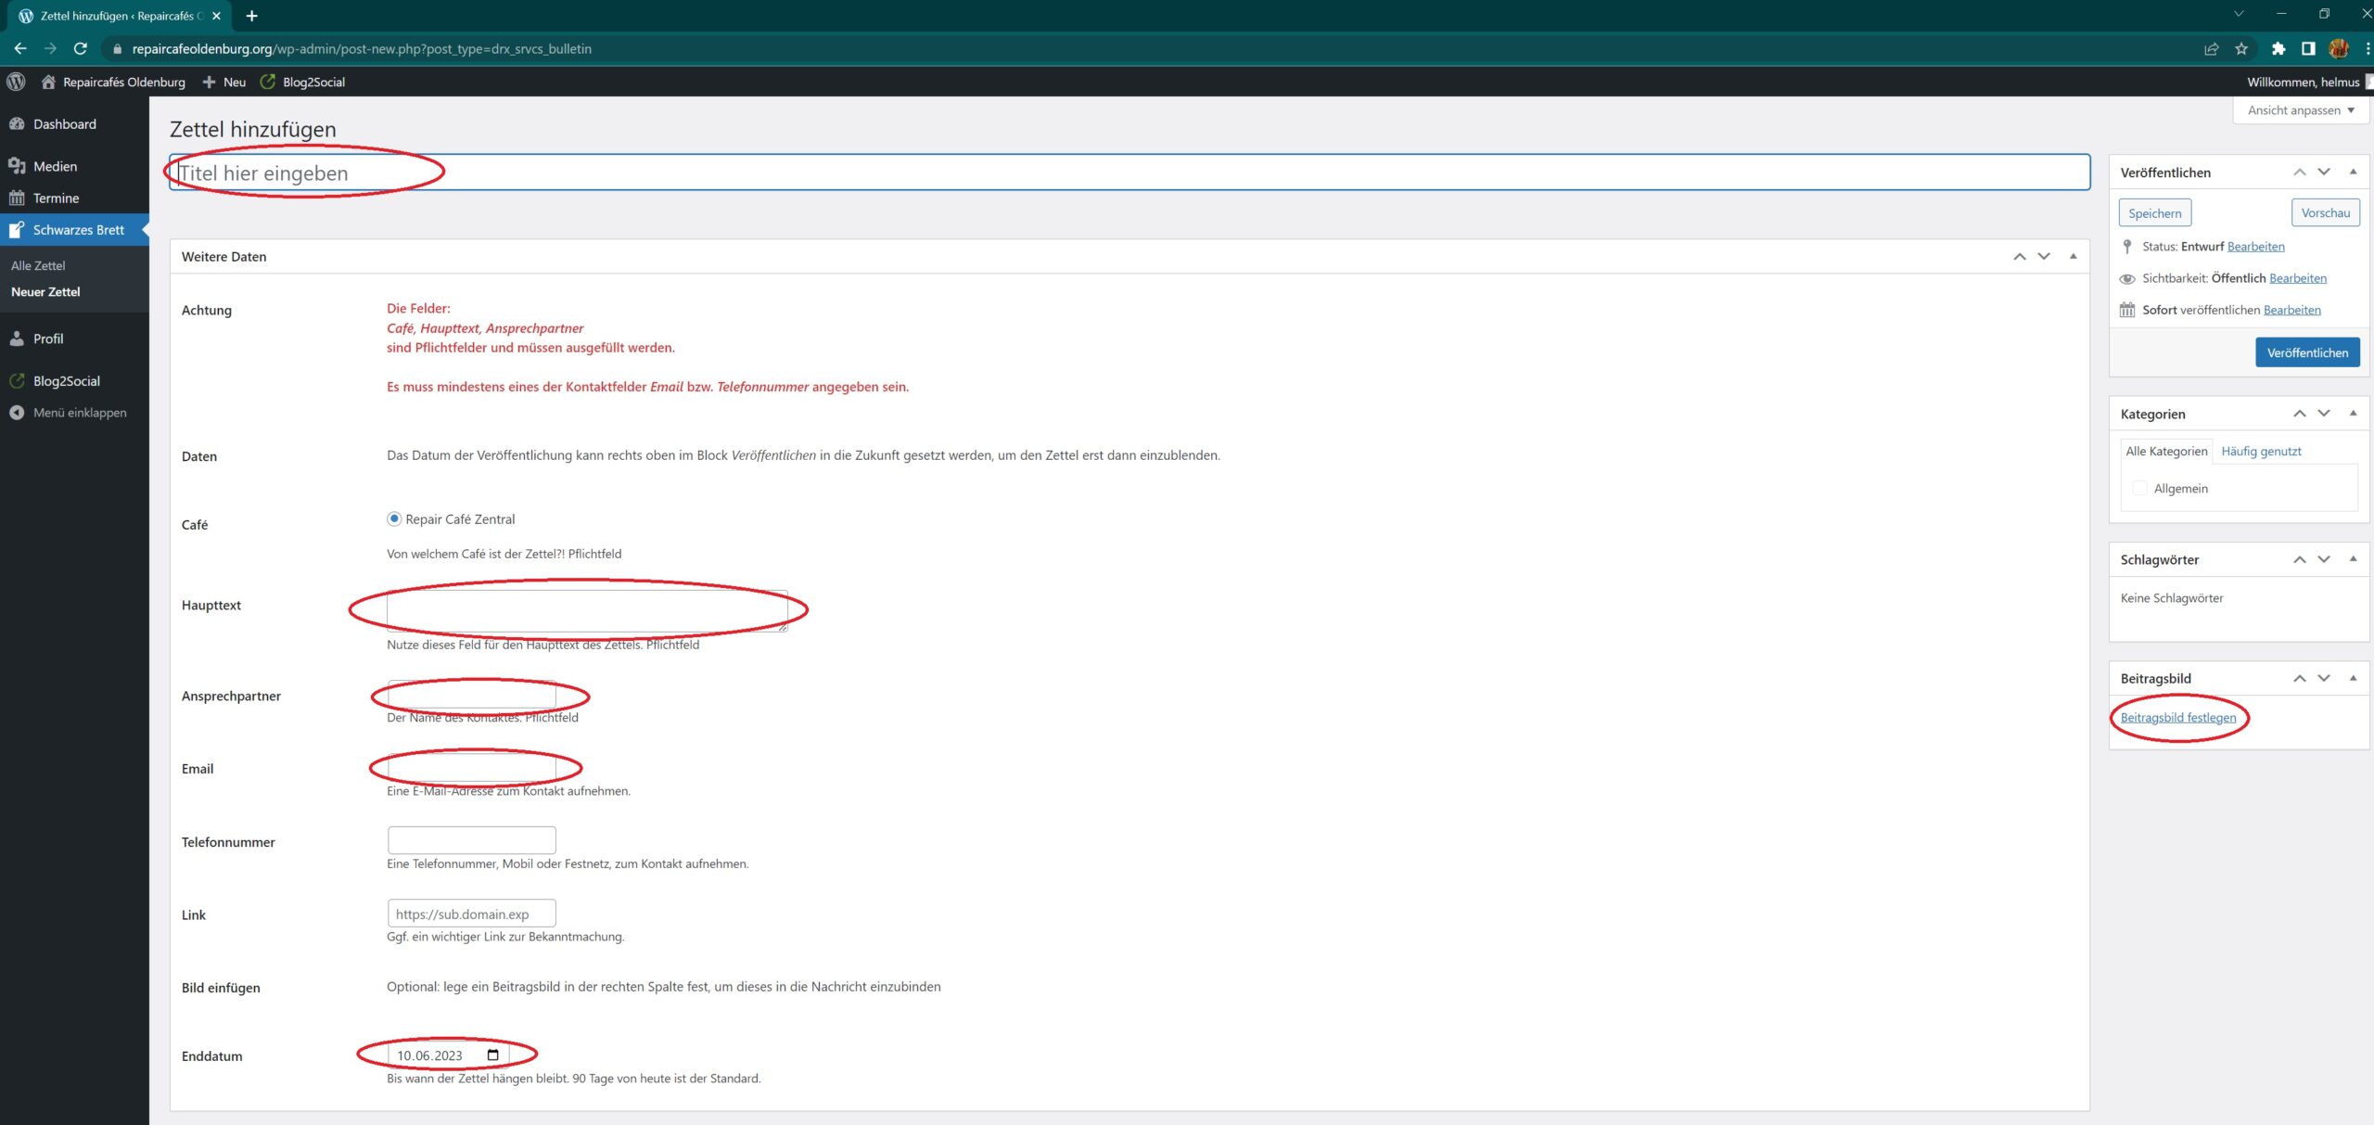
Task: Click the Beitragsbild festlegen link
Action: point(2177,717)
